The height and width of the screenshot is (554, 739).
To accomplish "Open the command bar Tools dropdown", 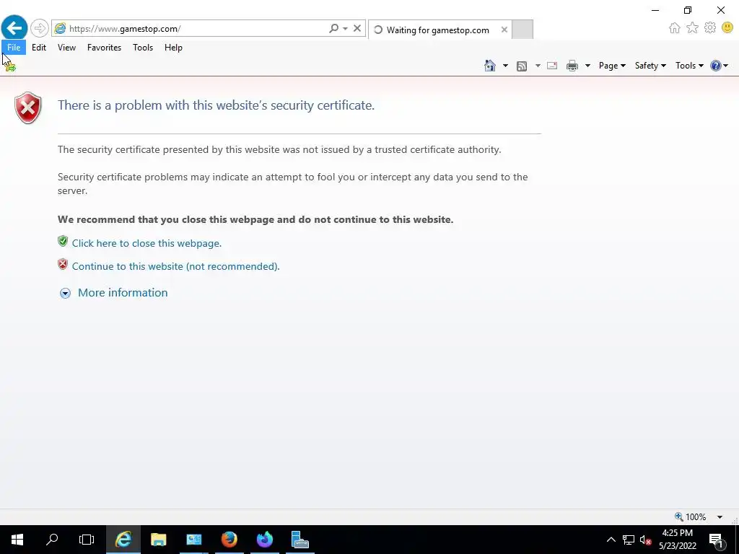I will coord(689,66).
